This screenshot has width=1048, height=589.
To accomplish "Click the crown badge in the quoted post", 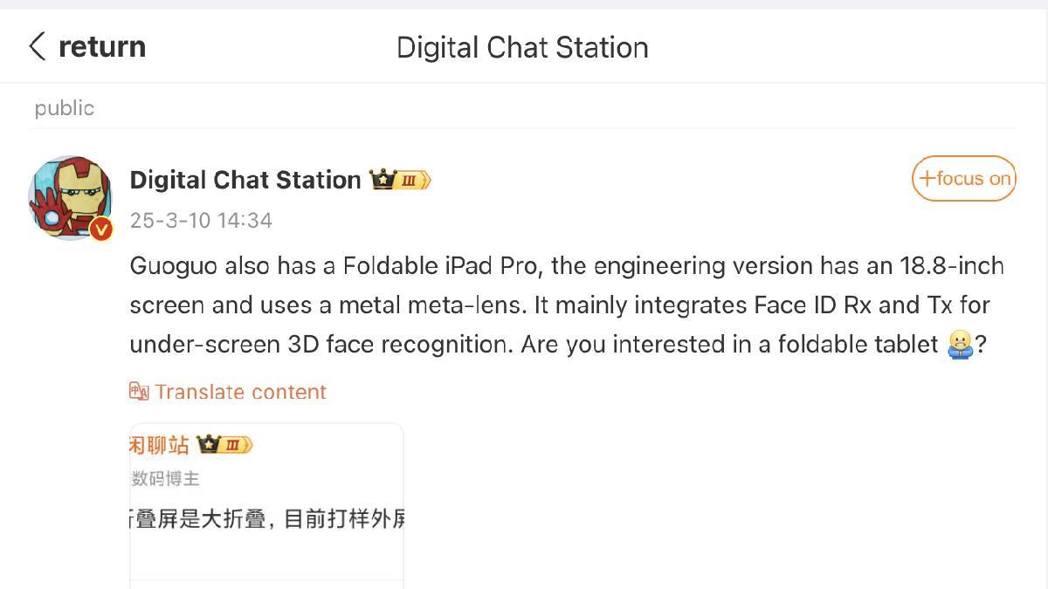I will tap(224, 445).
